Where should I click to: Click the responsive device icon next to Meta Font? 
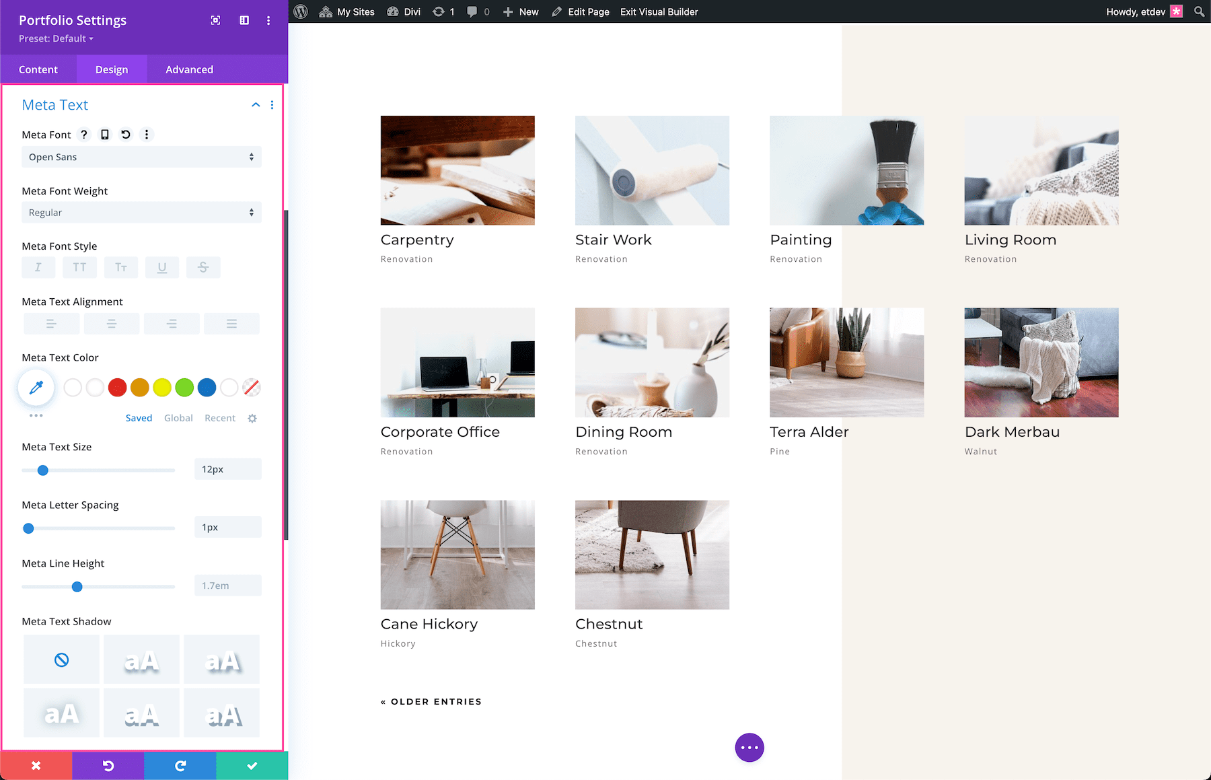click(x=104, y=134)
